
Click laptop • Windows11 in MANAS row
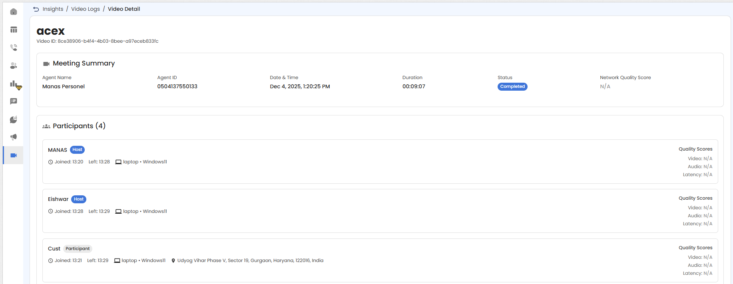(x=145, y=162)
